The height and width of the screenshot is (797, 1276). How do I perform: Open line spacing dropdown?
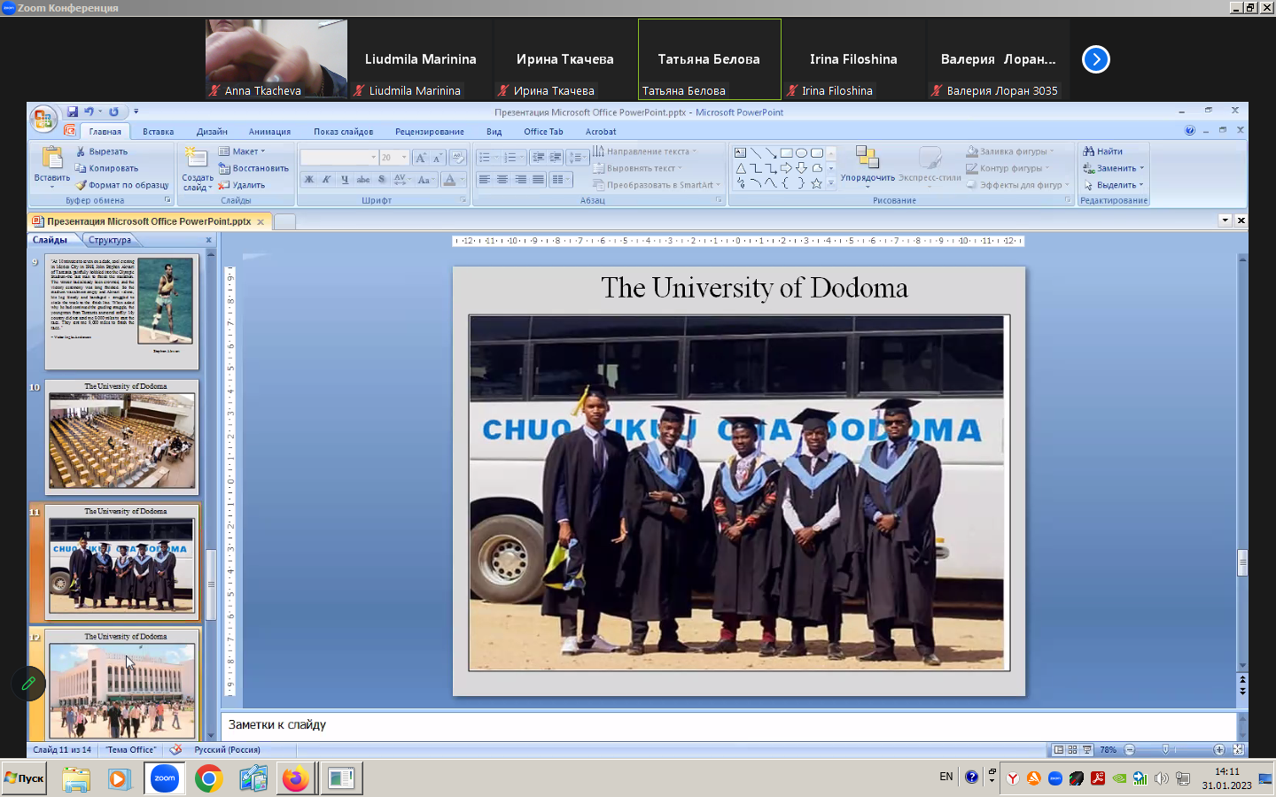pyautogui.click(x=578, y=158)
